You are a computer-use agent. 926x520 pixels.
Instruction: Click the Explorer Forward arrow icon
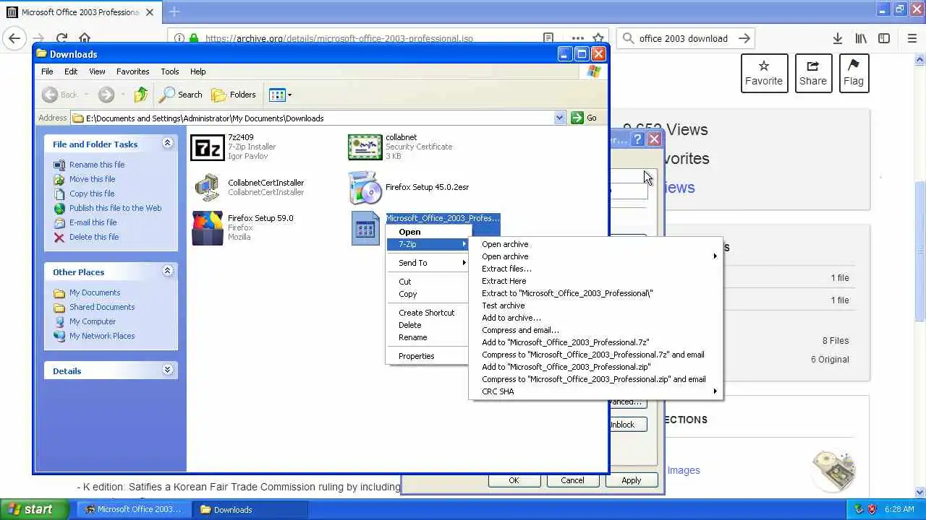(x=106, y=95)
